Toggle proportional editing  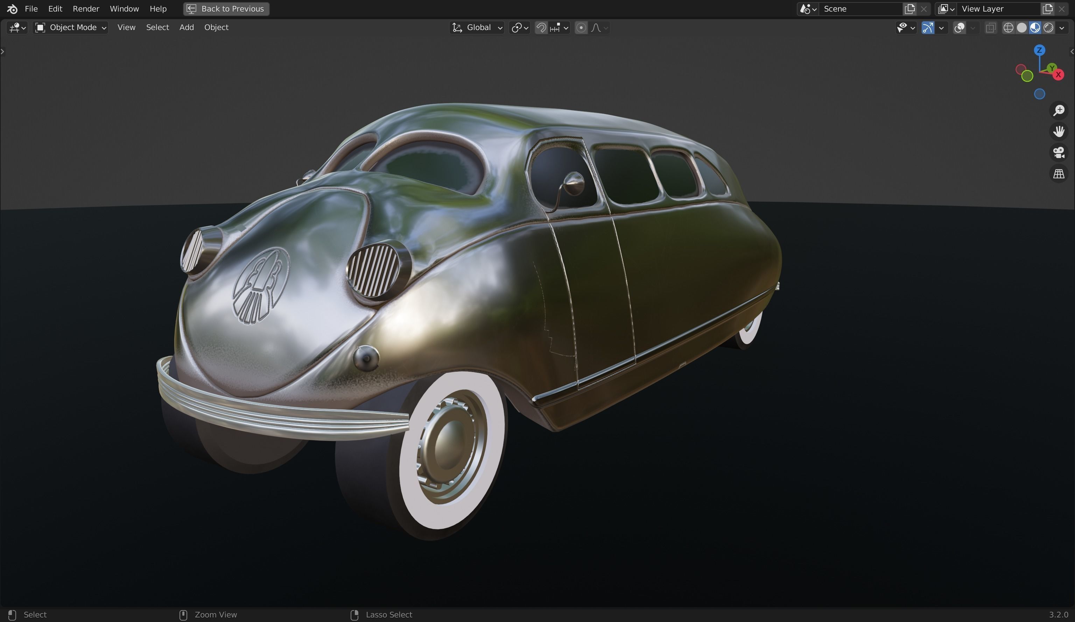[x=581, y=28]
